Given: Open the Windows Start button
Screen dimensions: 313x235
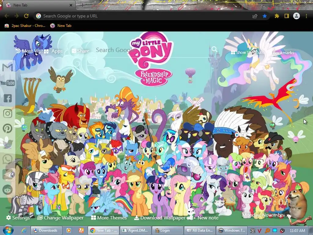Looking at the screenshot, I should 8,230.
